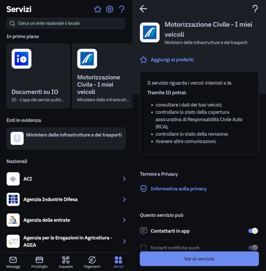Focus the 'Cerca un ente nazionale o locale' field
The height and width of the screenshot is (271, 266).
point(66,23)
